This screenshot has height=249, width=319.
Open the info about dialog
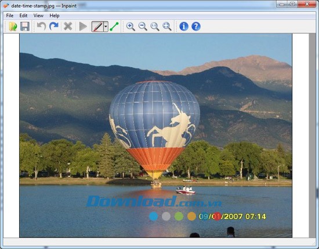click(x=184, y=27)
